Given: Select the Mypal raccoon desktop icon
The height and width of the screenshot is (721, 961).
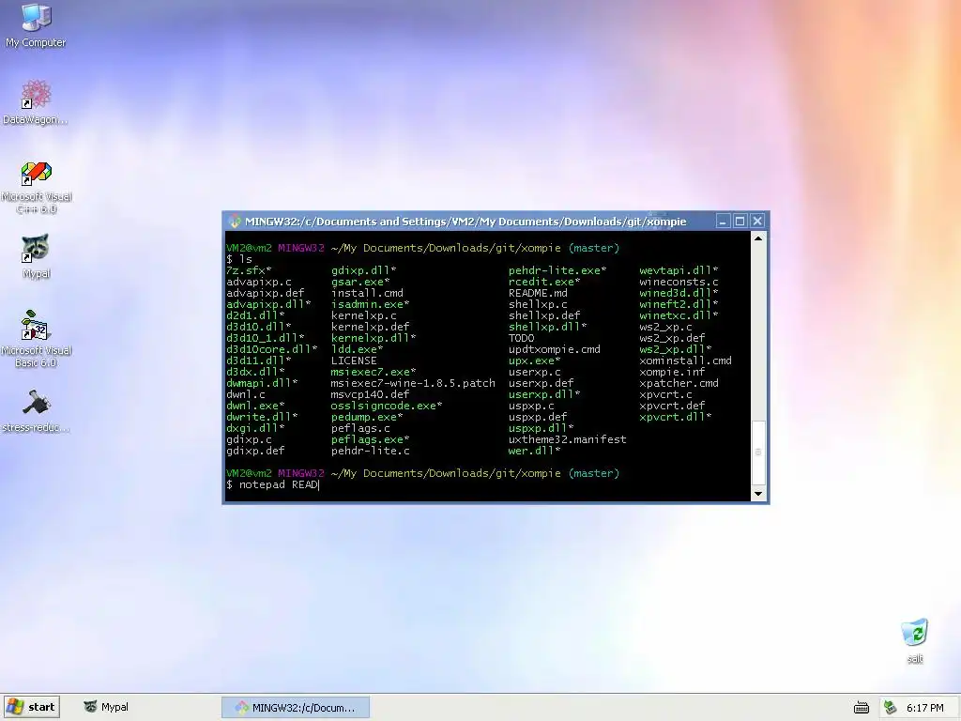Looking at the screenshot, I should [36, 255].
